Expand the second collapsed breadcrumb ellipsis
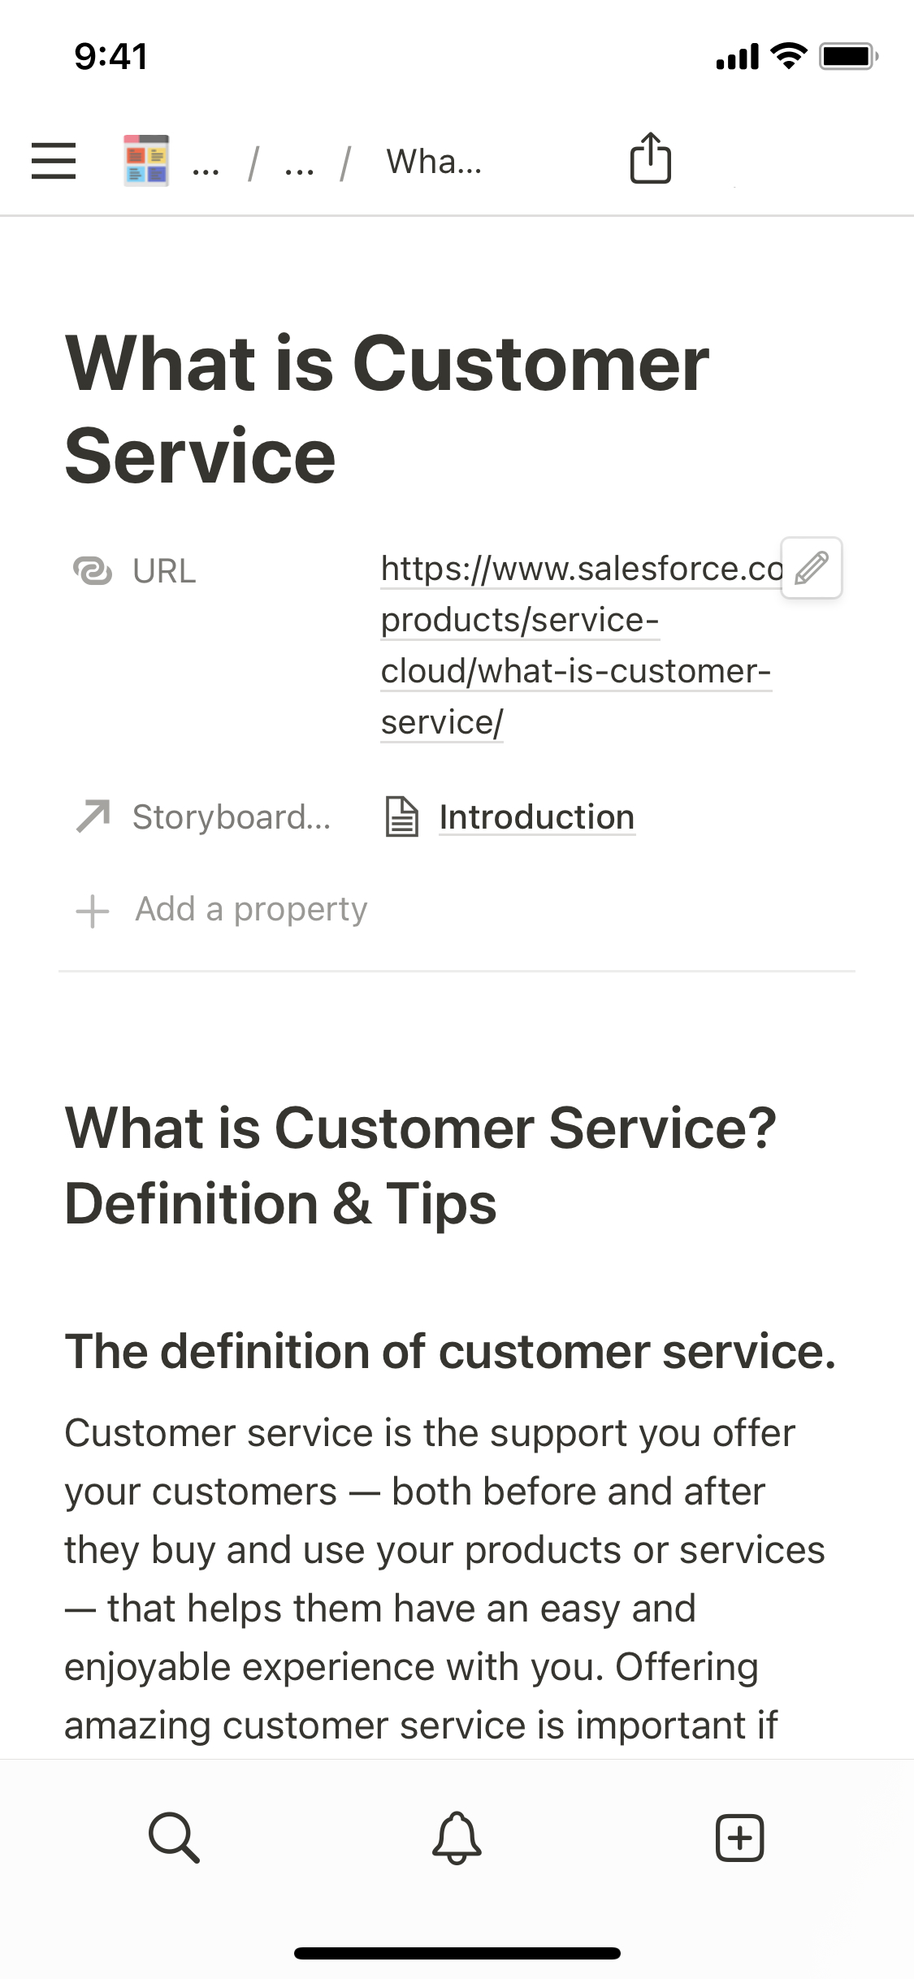 (299, 163)
